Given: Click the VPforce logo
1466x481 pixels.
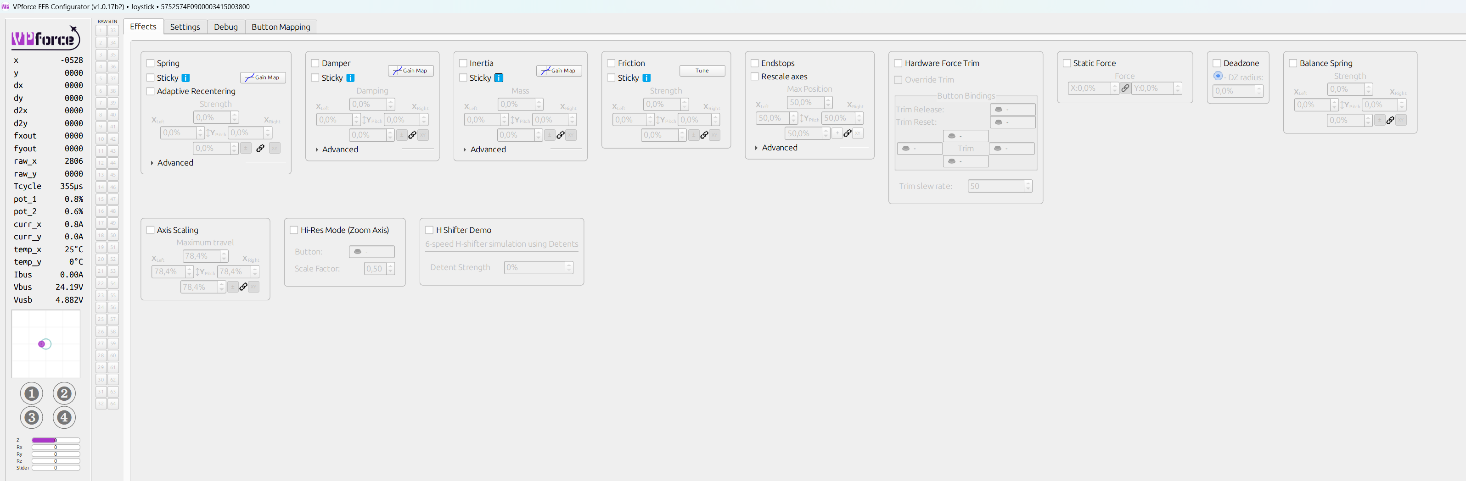Looking at the screenshot, I should coord(45,38).
